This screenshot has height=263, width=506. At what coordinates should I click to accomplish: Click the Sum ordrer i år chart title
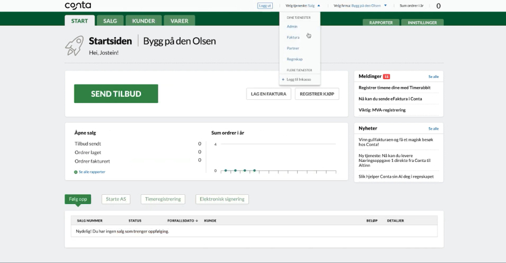(x=228, y=133)
